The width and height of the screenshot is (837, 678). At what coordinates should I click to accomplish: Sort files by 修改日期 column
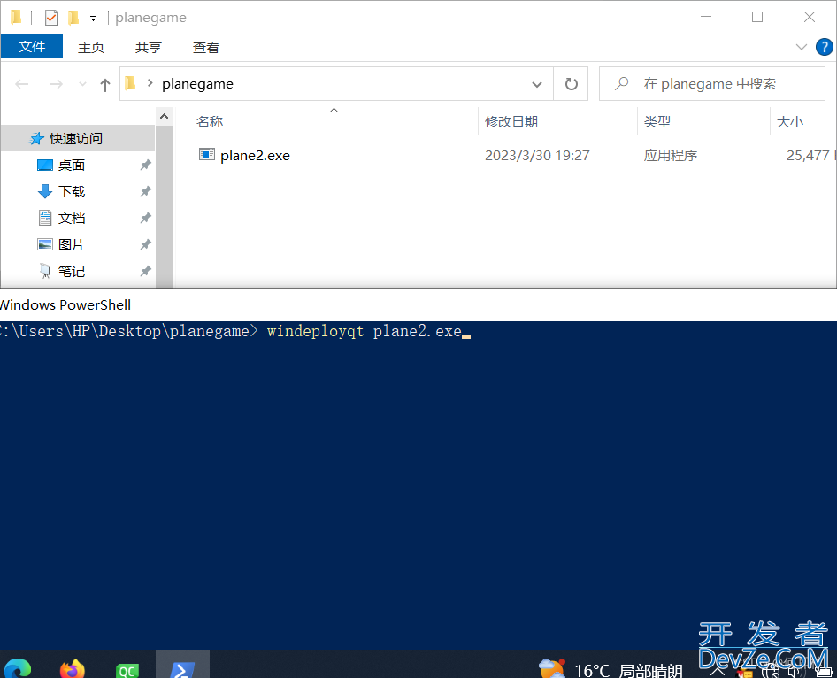click(511, 122)
